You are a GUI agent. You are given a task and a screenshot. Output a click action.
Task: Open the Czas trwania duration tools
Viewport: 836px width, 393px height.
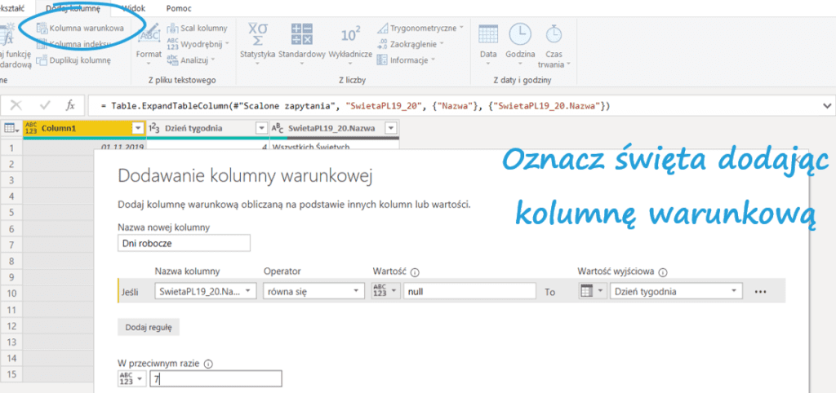coord(554,45)
